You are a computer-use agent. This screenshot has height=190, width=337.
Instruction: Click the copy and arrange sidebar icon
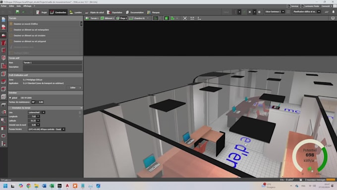point(3,143)
